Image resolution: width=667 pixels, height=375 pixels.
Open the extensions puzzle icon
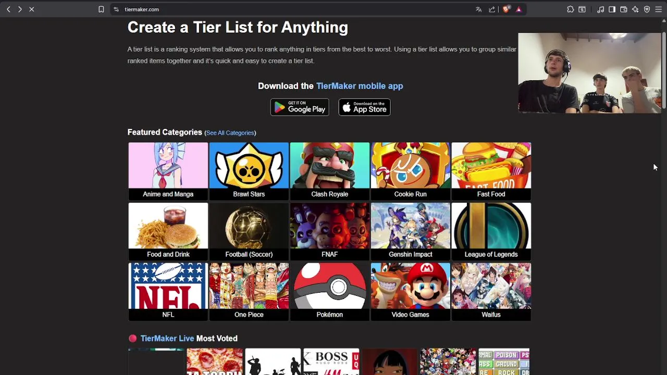click(x=571, y=9)
